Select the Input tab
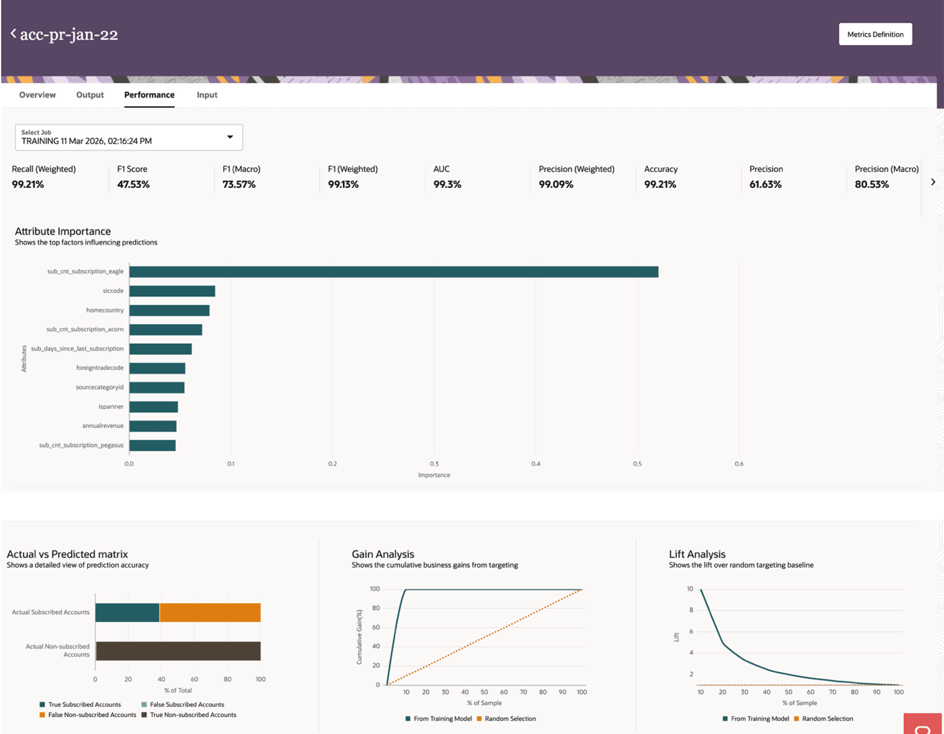This screenshot has height=734, width=944. tap(206, 95)
